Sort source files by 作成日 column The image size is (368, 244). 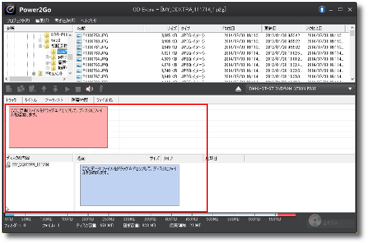(x=241, y=28)
